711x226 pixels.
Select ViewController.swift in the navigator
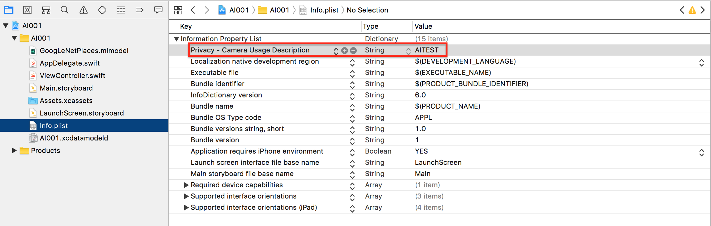(x=72, y=76)
